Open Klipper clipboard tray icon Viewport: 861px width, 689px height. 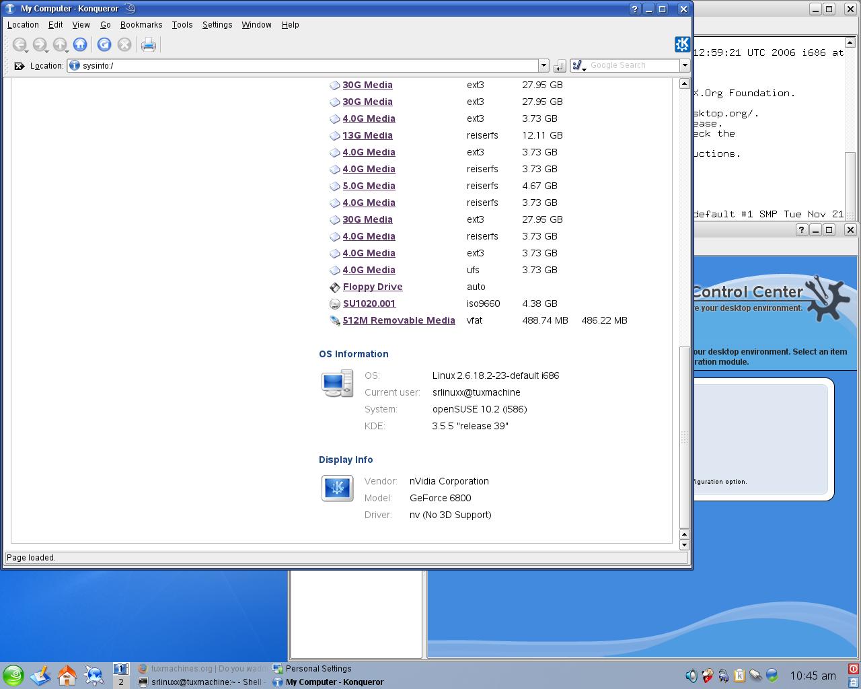point(739,676)
